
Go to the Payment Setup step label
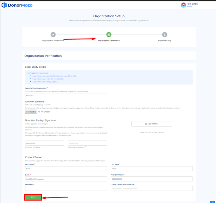[x=165, y=41]
